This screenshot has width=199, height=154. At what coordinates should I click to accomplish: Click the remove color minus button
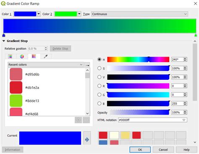(x=86, y=120)
